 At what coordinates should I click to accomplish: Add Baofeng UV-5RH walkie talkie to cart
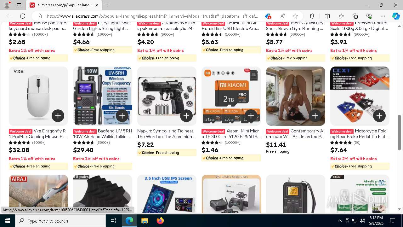[122, 116]
